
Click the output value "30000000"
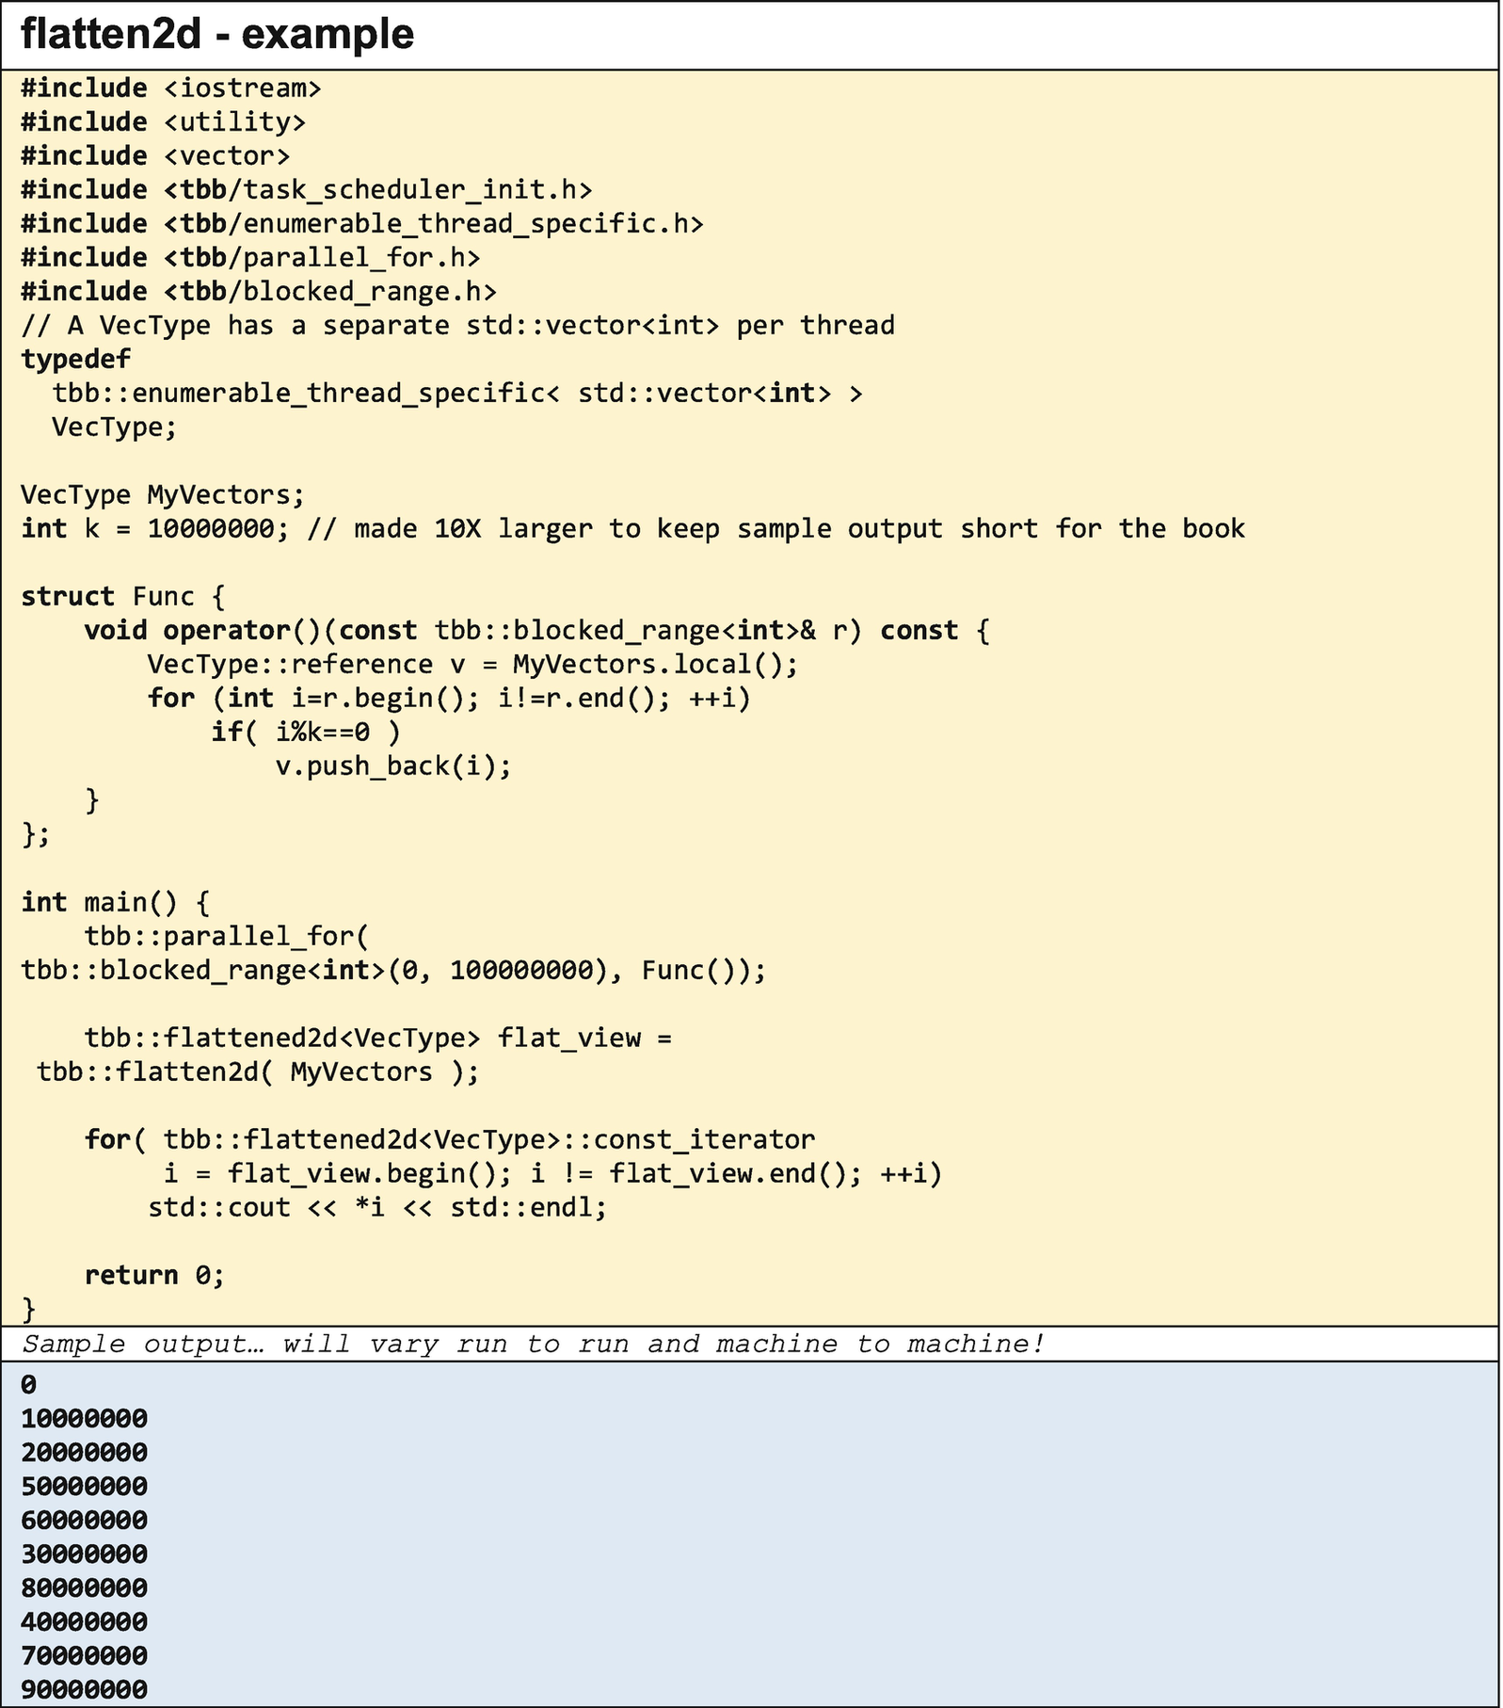85,1554
